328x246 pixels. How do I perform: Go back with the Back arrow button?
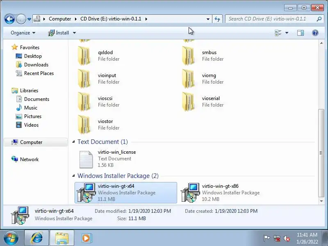click(x=9, y=19)
